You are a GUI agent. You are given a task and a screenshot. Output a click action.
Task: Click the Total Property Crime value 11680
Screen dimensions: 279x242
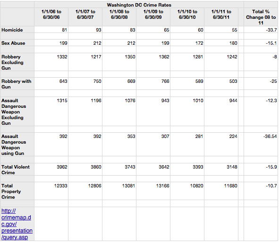click(x=230, y=186)
